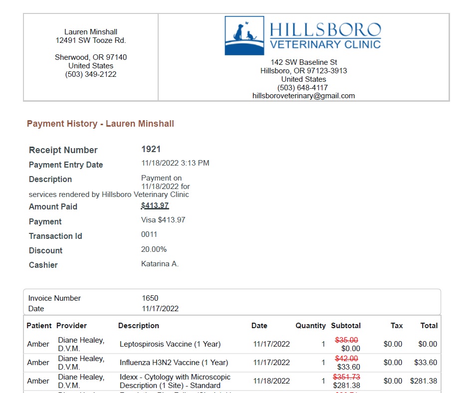The width and height of the screenshot is (464, 393).
Task: Click the Cashier label
Action: (43, 265)
